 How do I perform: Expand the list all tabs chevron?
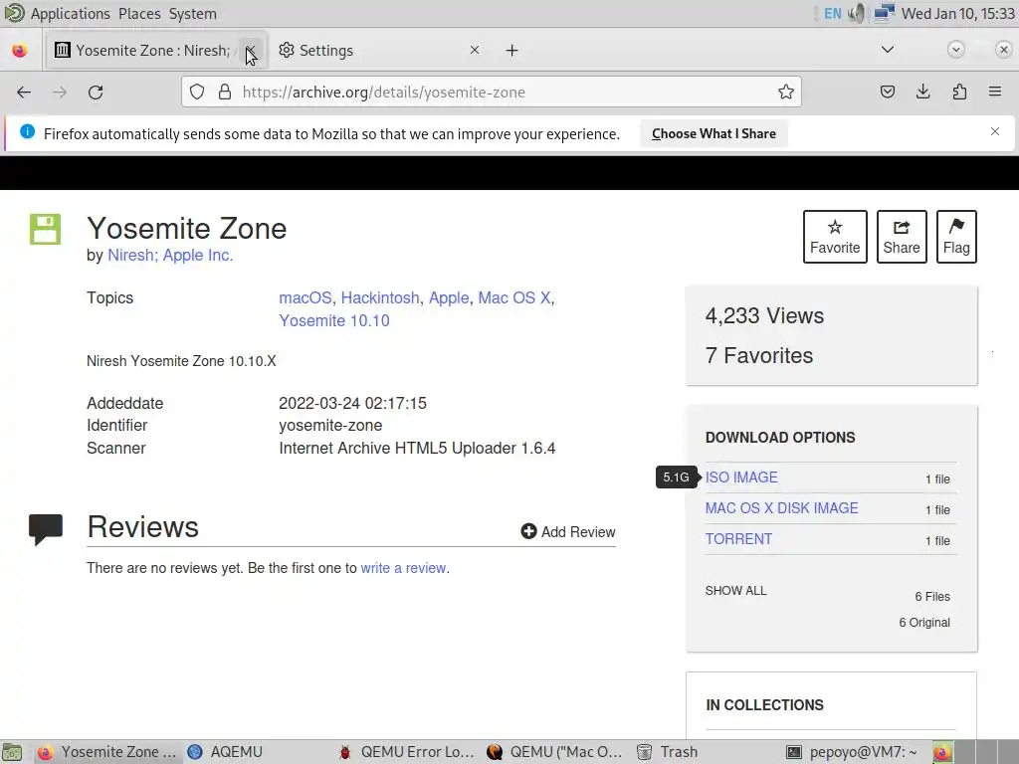(887, 50)
